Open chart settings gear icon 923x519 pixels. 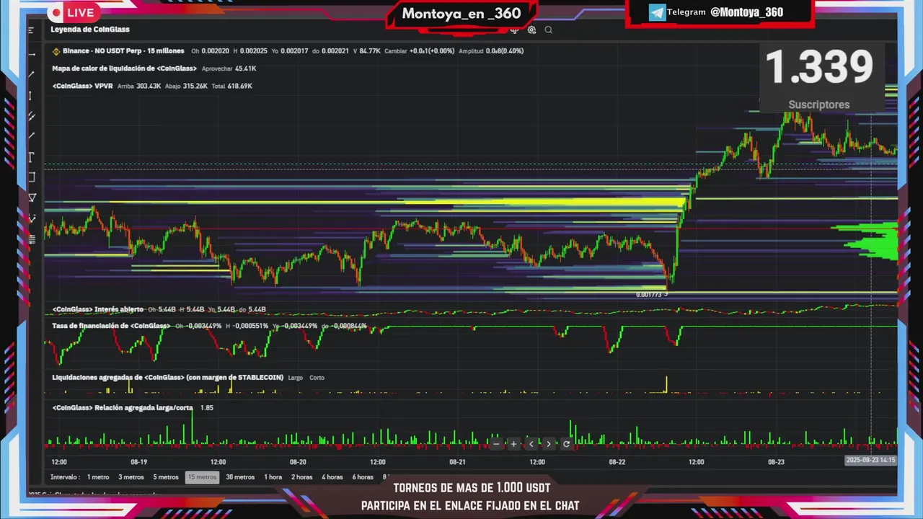pyautogui.click(x=531, y=30)
